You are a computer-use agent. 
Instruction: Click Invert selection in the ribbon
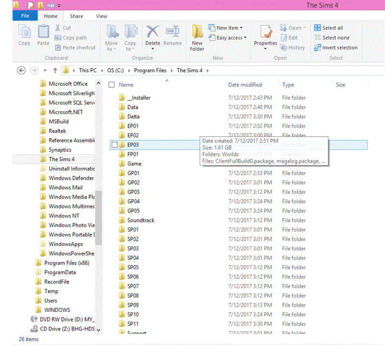click(x=336, y=47)
